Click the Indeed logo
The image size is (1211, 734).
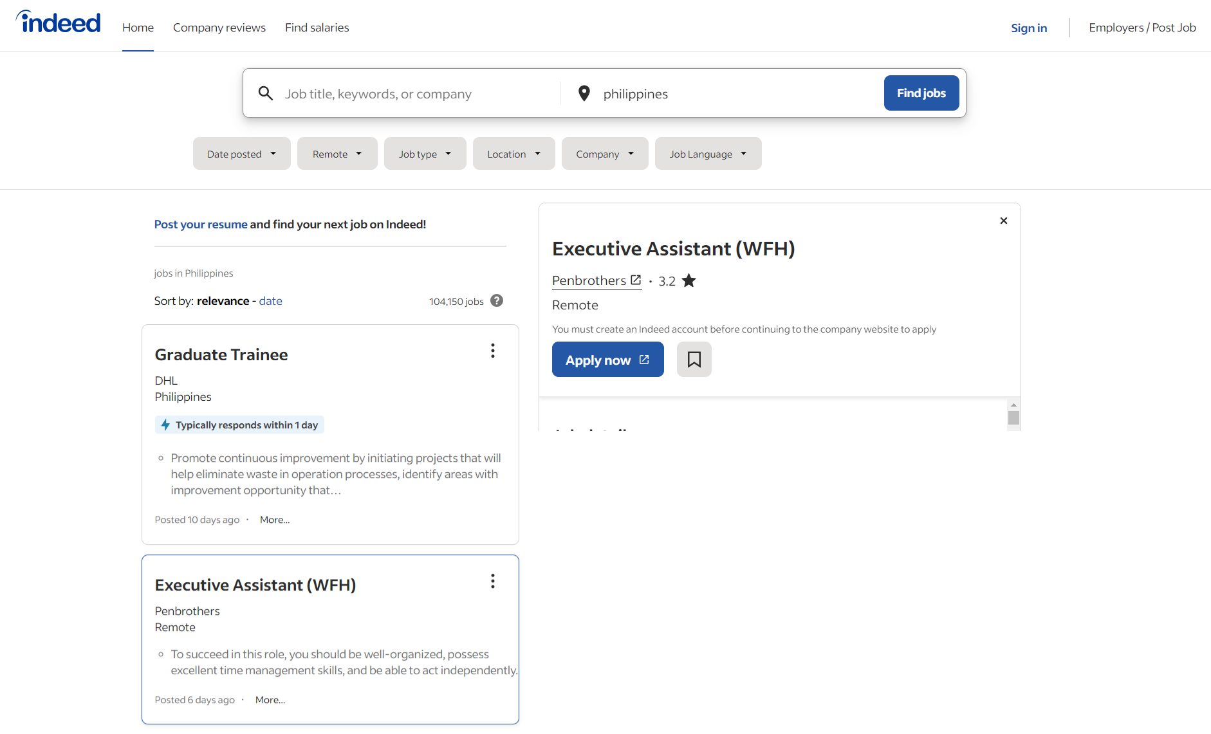click(x=59, y=22)
